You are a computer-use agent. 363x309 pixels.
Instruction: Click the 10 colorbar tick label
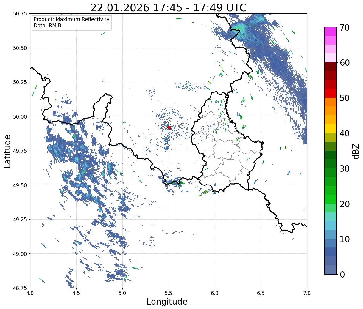click(x=345, y=239)
